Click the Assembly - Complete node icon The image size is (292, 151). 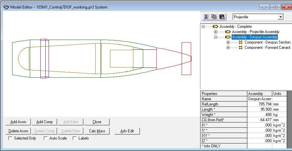215,27
